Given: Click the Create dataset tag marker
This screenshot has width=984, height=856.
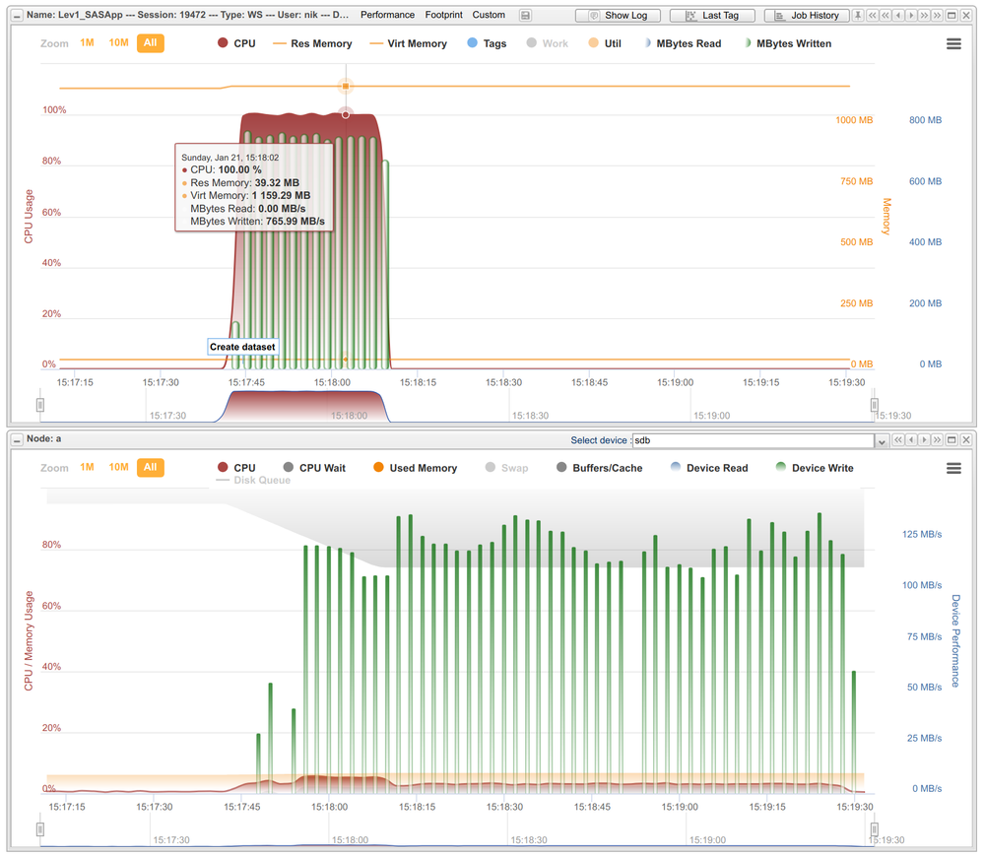Looking at the screenshot, I should tap(243, 347).
